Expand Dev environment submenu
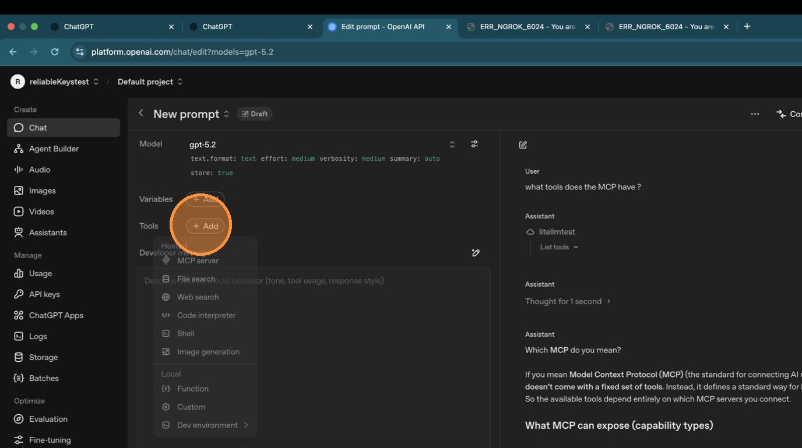This screenshot has width=802, height=448. 205,425
